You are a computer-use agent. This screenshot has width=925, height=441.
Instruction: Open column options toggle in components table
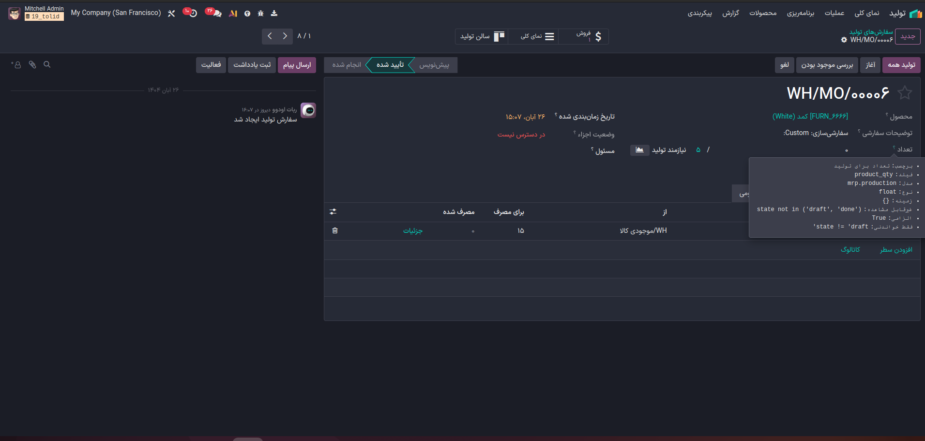click(333, 212)
